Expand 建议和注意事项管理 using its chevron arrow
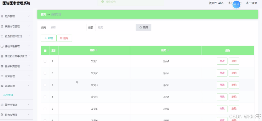Image resolution: width=262 pixels, height=121 pixels. pyautogui.click(x=28, y=56)
